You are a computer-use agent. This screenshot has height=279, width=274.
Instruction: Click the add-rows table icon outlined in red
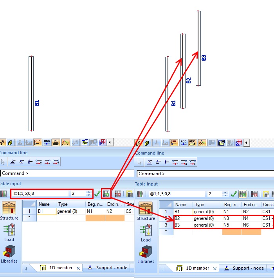106,193
